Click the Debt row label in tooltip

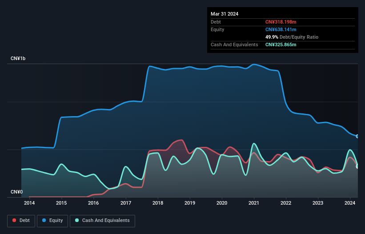[216, 22]
